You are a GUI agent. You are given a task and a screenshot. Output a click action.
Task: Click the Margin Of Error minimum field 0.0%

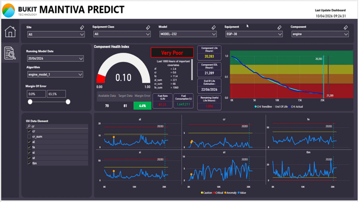pyautogui.click(x=36, y=94)
